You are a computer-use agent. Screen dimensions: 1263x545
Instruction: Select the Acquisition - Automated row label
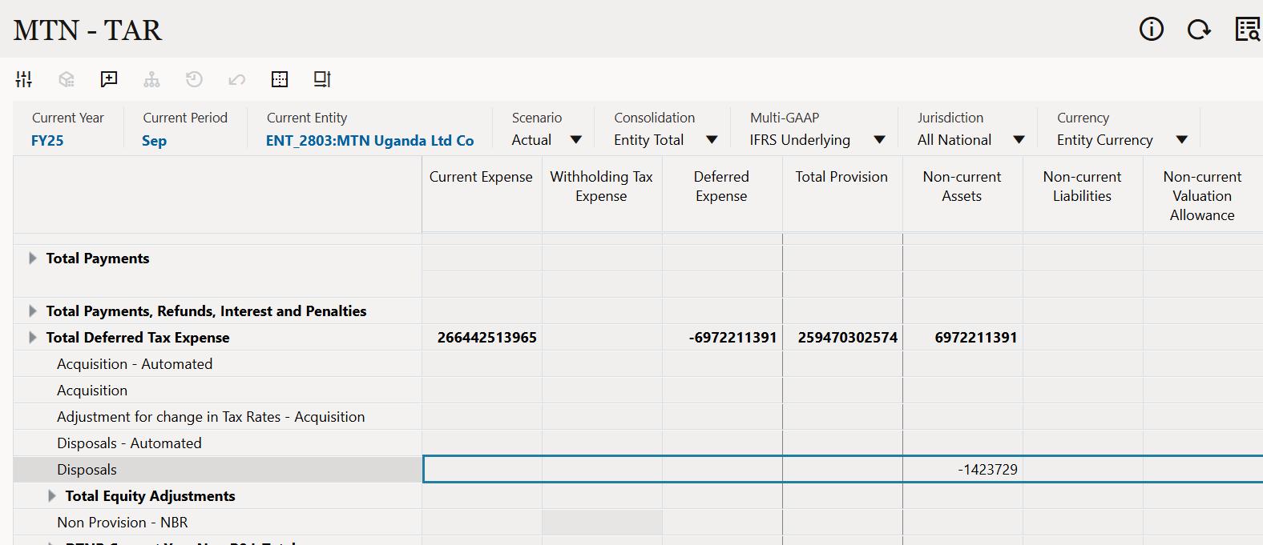(x=135, y=364)
